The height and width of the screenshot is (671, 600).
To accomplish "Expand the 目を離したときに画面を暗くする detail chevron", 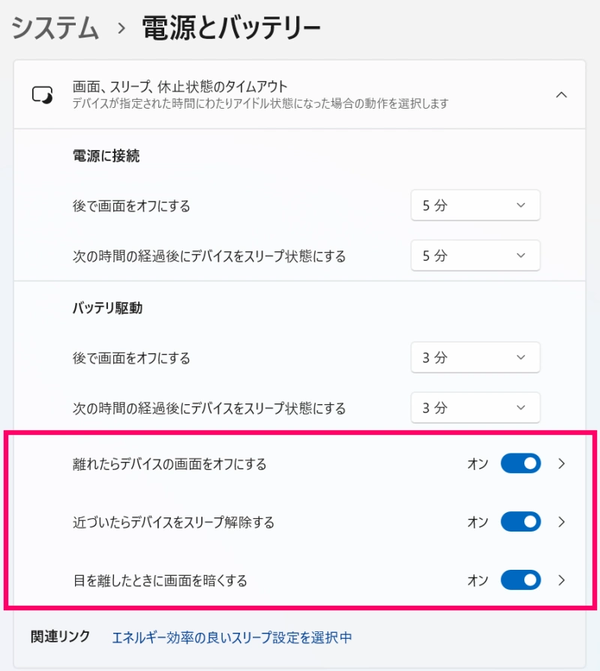I will coord(561,580).
